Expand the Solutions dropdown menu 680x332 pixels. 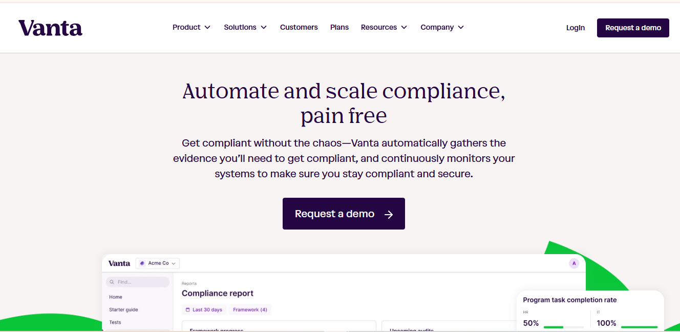pos(245,27)
